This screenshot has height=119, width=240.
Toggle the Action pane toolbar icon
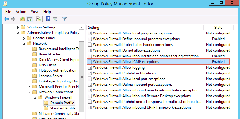tap(55, 19)
